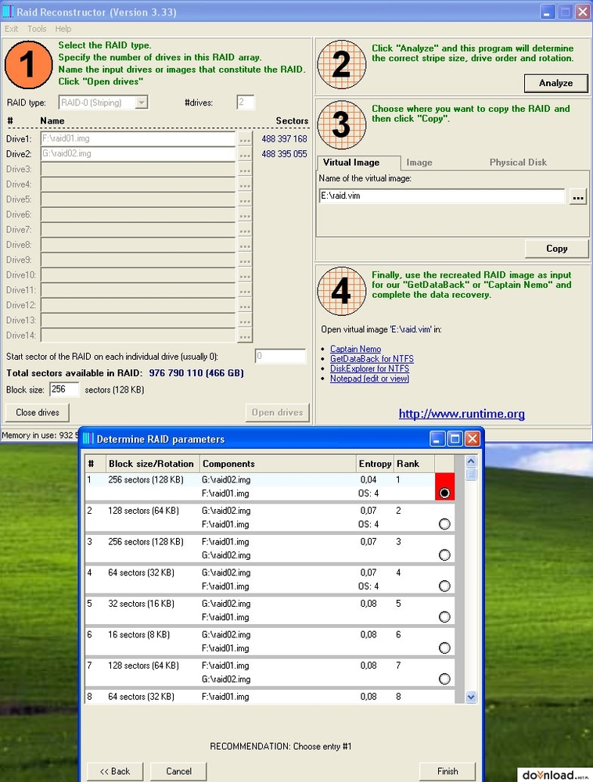Screen dimensions: 593x782
Task: Click browse button for Drive10
Action: pos(244,274)
